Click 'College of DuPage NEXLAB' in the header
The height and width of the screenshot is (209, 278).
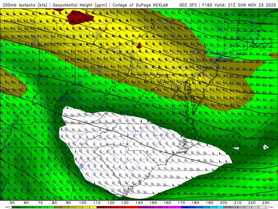pos(140,5)
